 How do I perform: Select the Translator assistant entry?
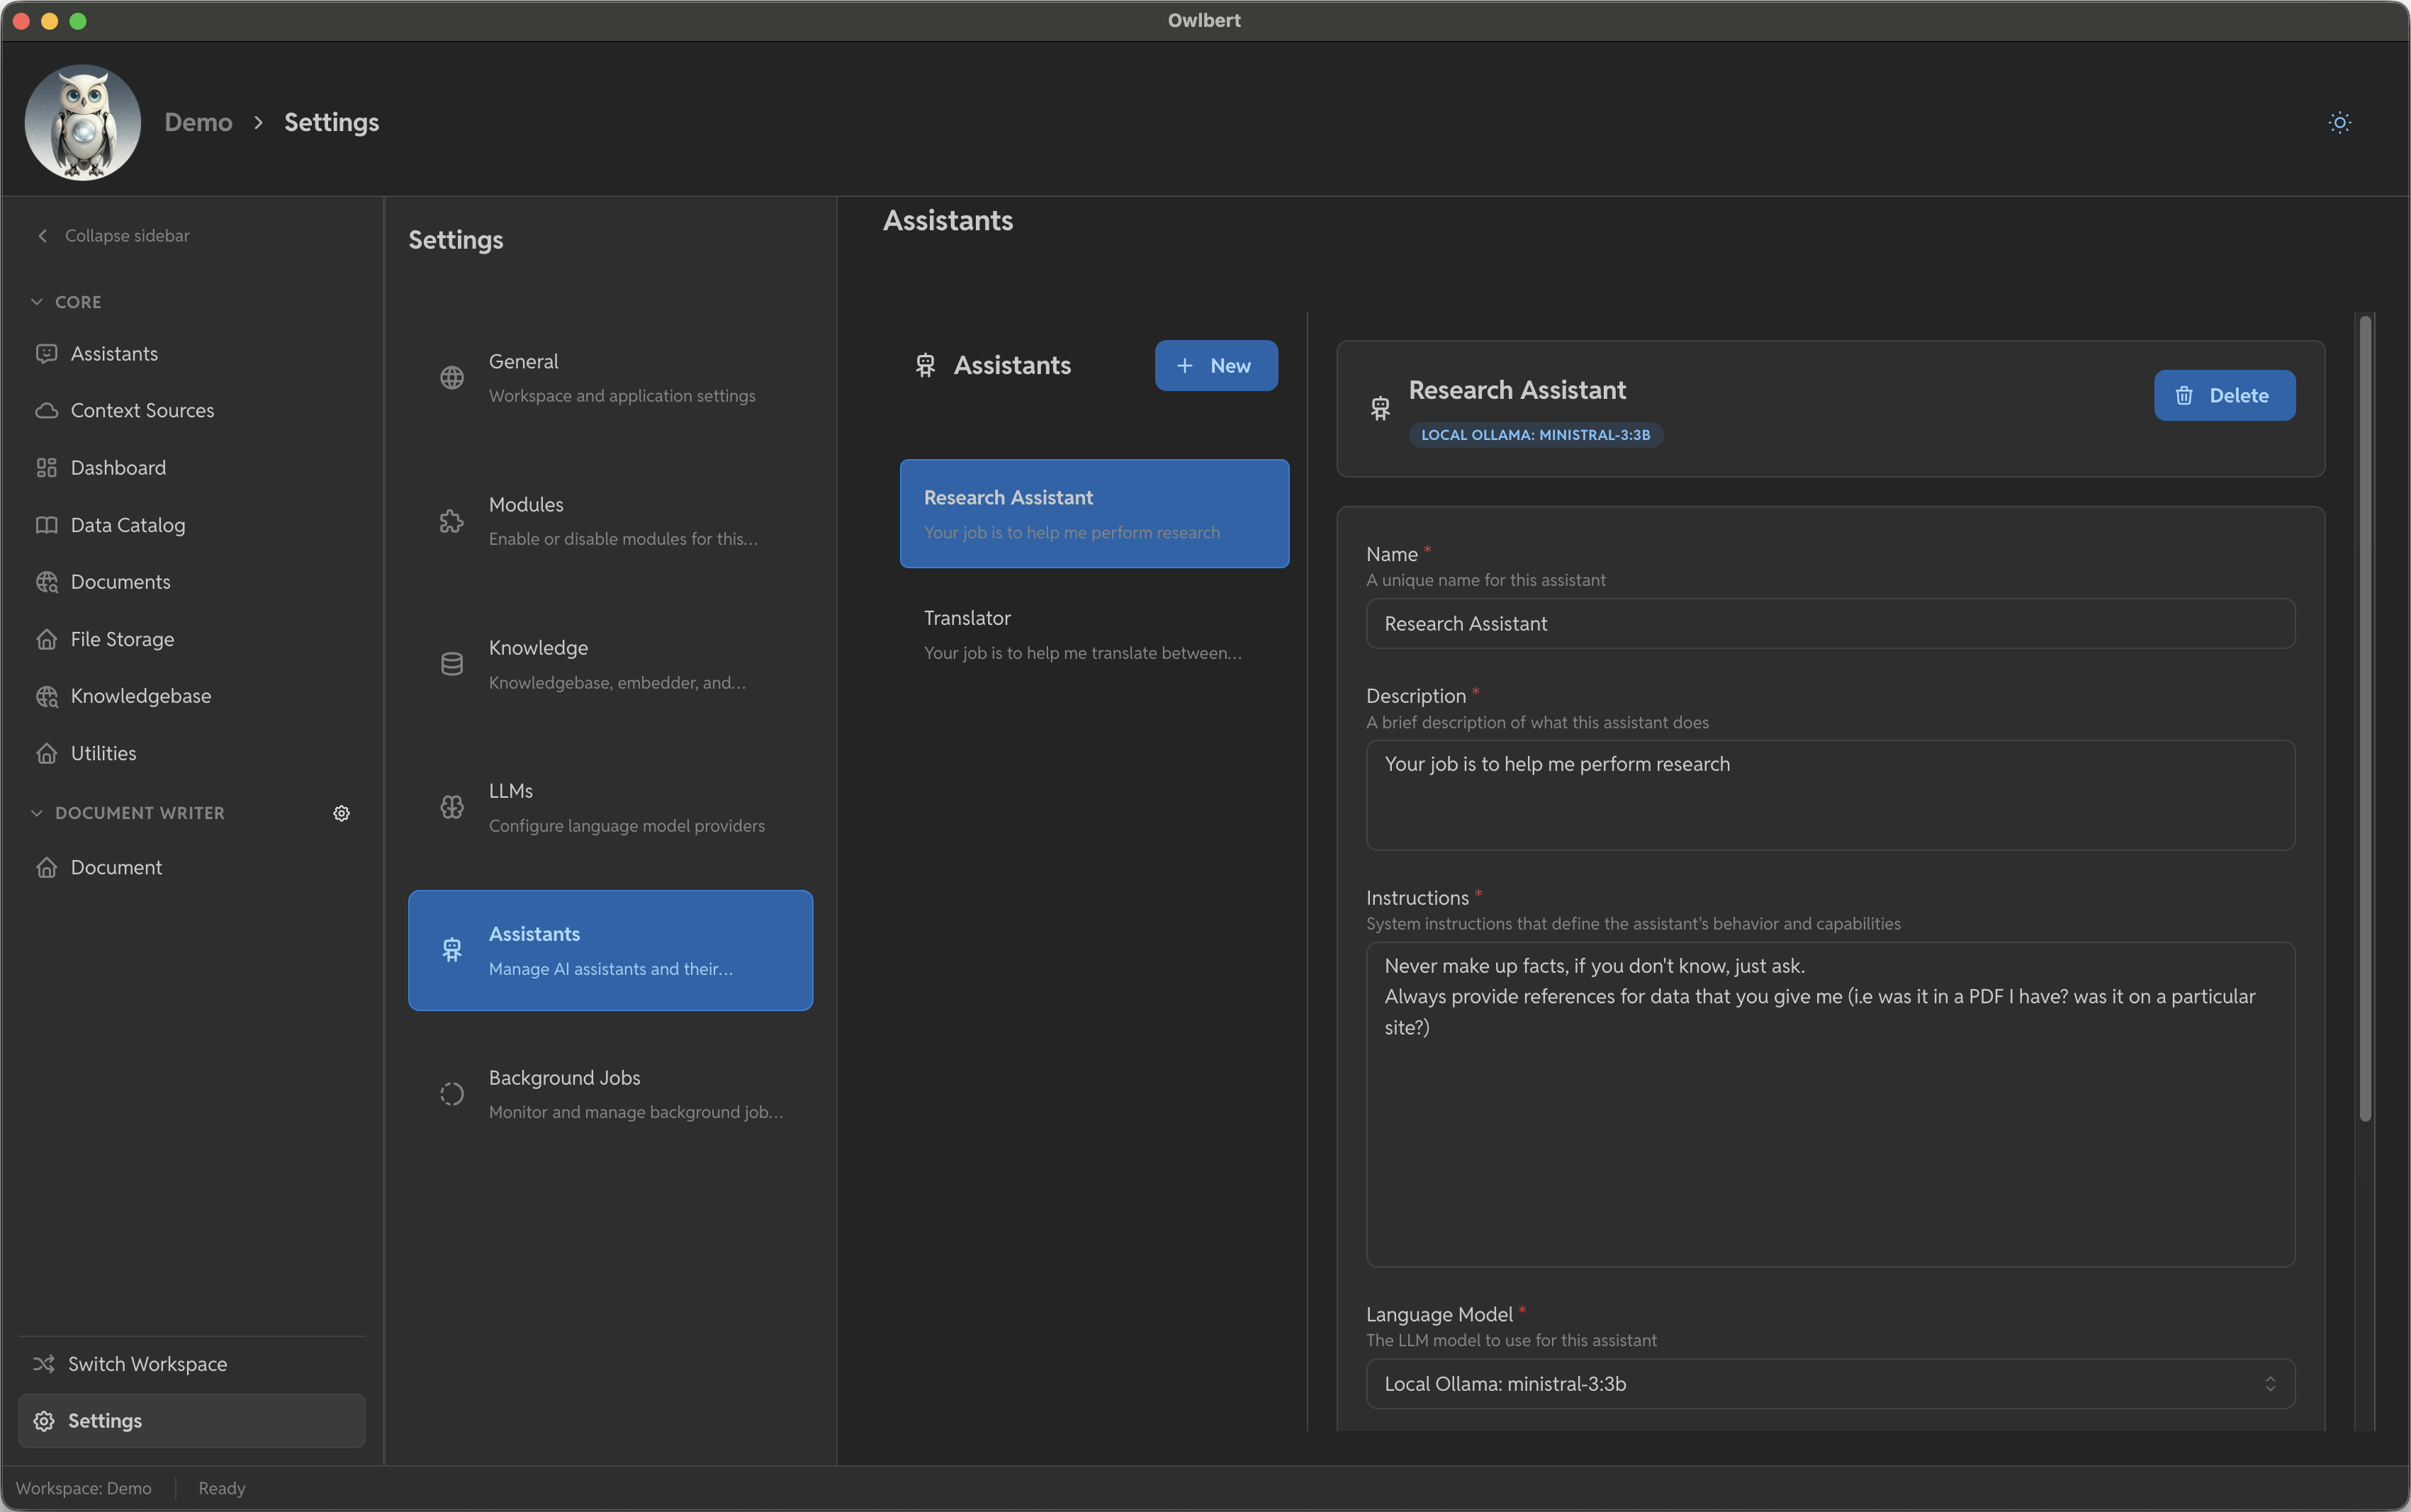coord(1093,634)
